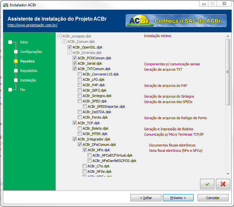Click 'Instalação mínima' description text
The image size is (234, 207).
point(158,36)
